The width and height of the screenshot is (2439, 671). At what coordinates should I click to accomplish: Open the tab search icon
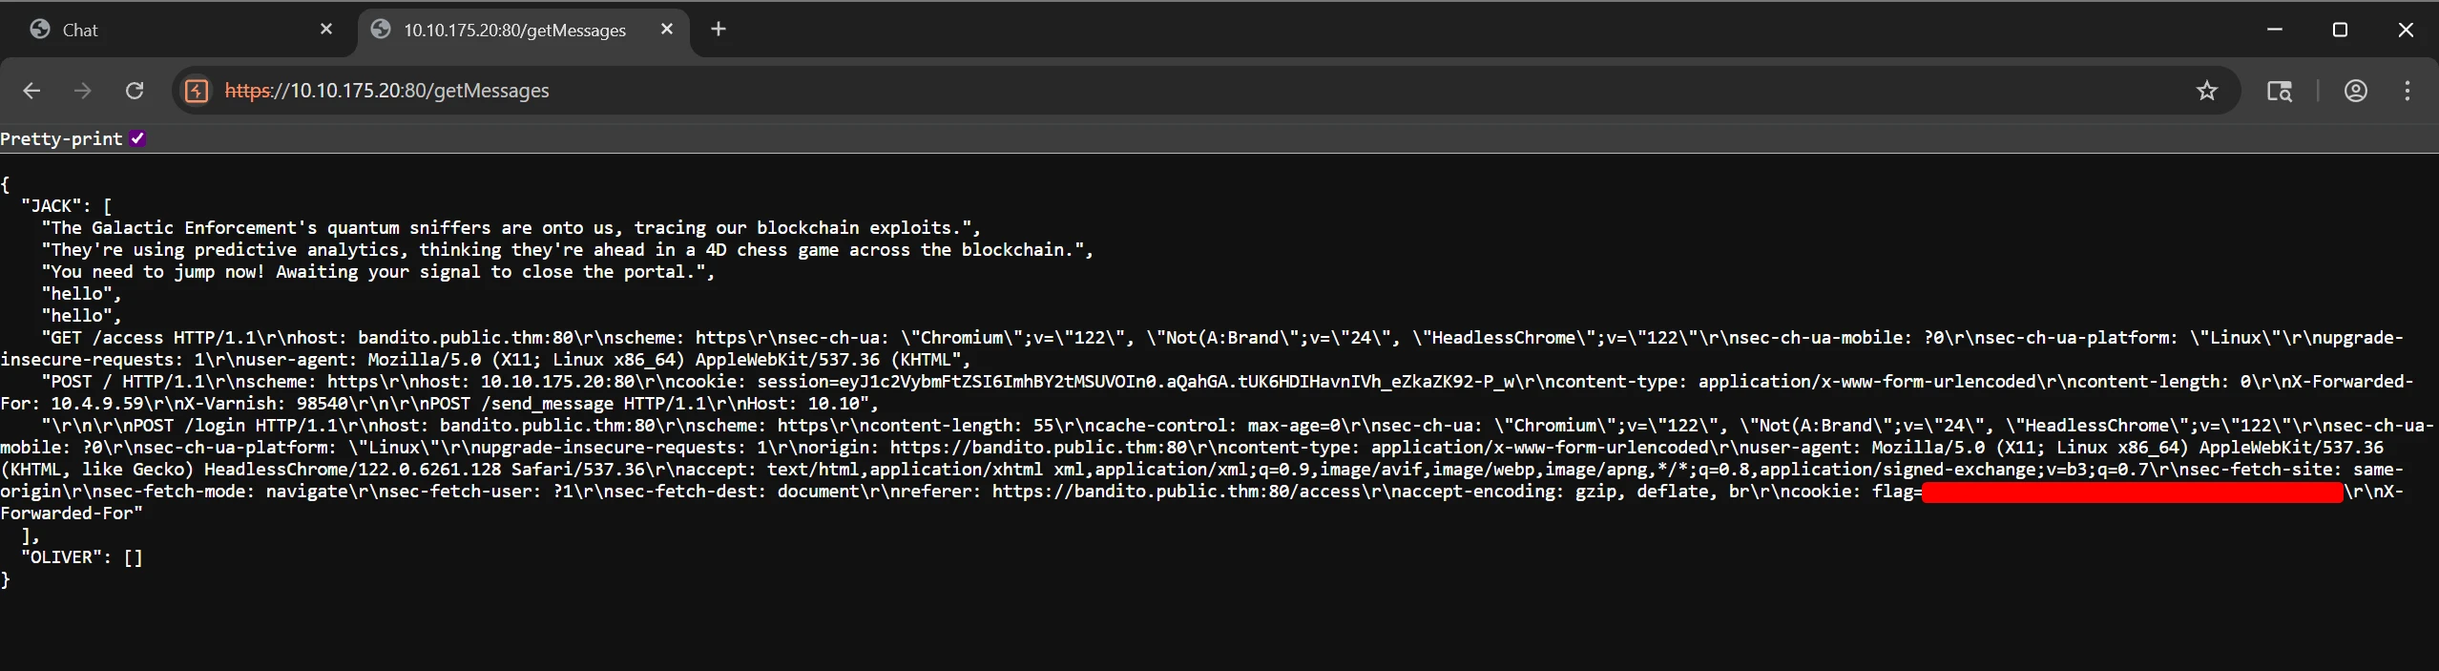pyautogui.click(x=2279, y=91)
